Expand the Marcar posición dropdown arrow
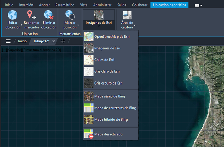 point(78,25)
